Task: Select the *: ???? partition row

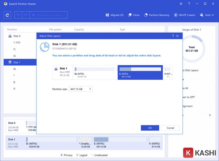Action: point(20,43)
